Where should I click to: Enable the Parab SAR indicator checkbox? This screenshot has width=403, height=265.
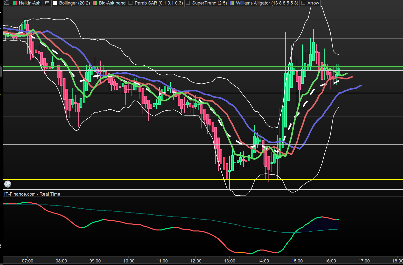point(131,3)
